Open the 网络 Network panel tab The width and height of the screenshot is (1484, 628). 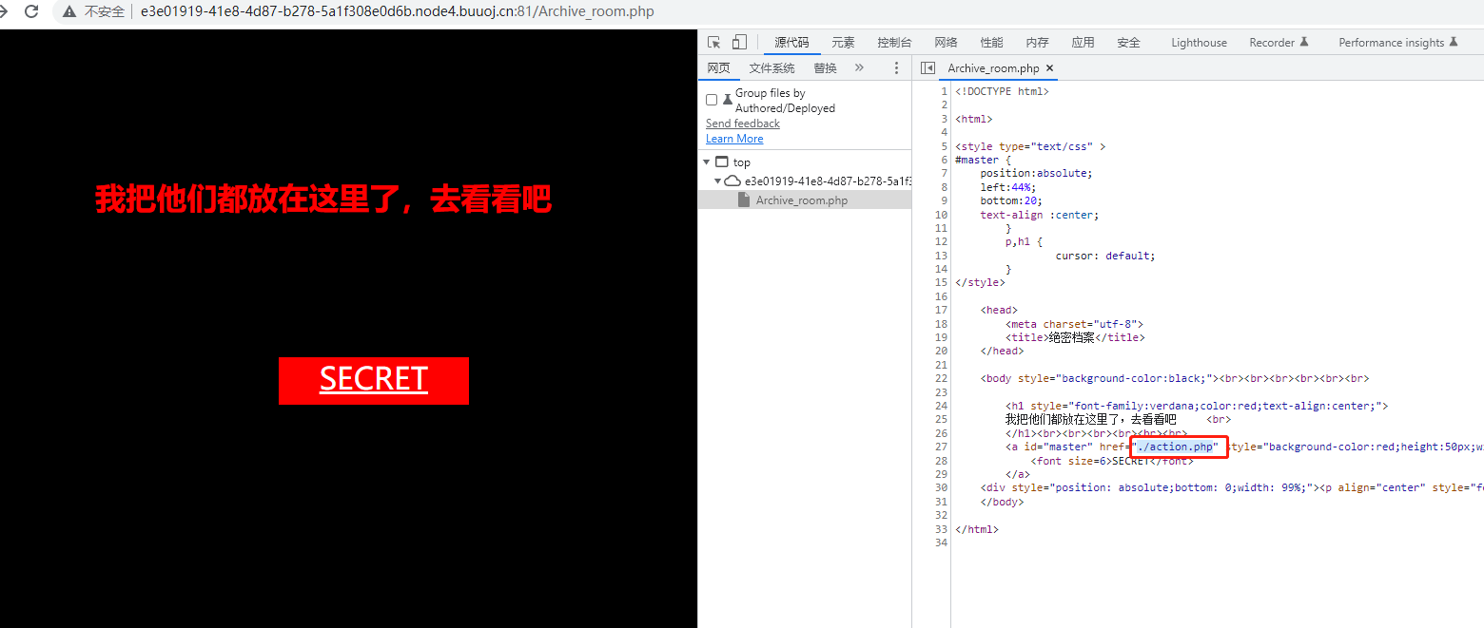[x=946, y=43]
